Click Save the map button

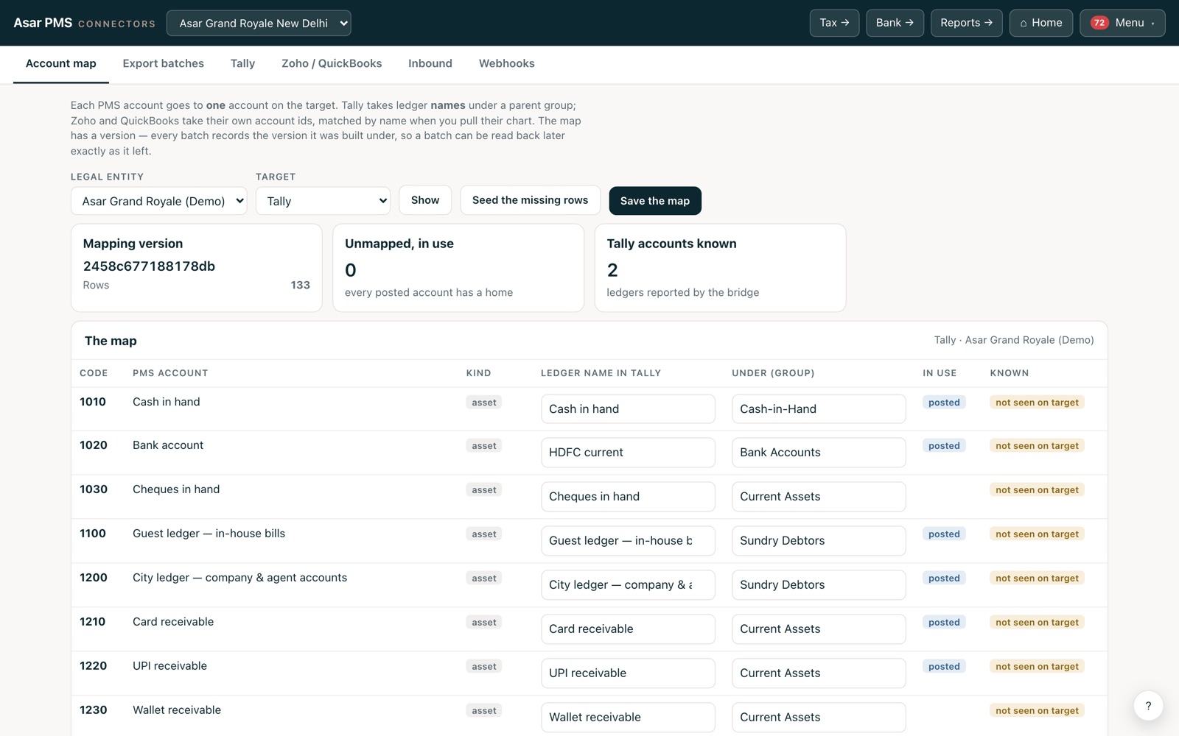coord(655,201)
